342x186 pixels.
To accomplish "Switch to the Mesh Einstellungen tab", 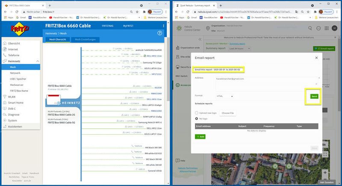I will (x=85, y=39).
